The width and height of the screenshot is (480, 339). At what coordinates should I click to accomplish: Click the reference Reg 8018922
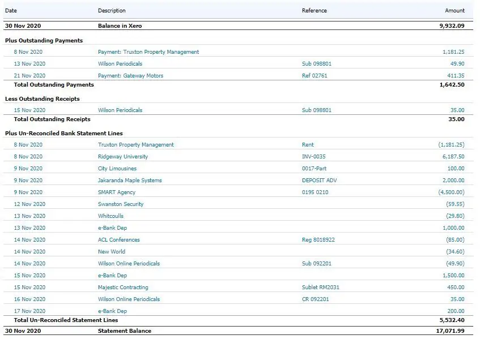tap(318, 241)
